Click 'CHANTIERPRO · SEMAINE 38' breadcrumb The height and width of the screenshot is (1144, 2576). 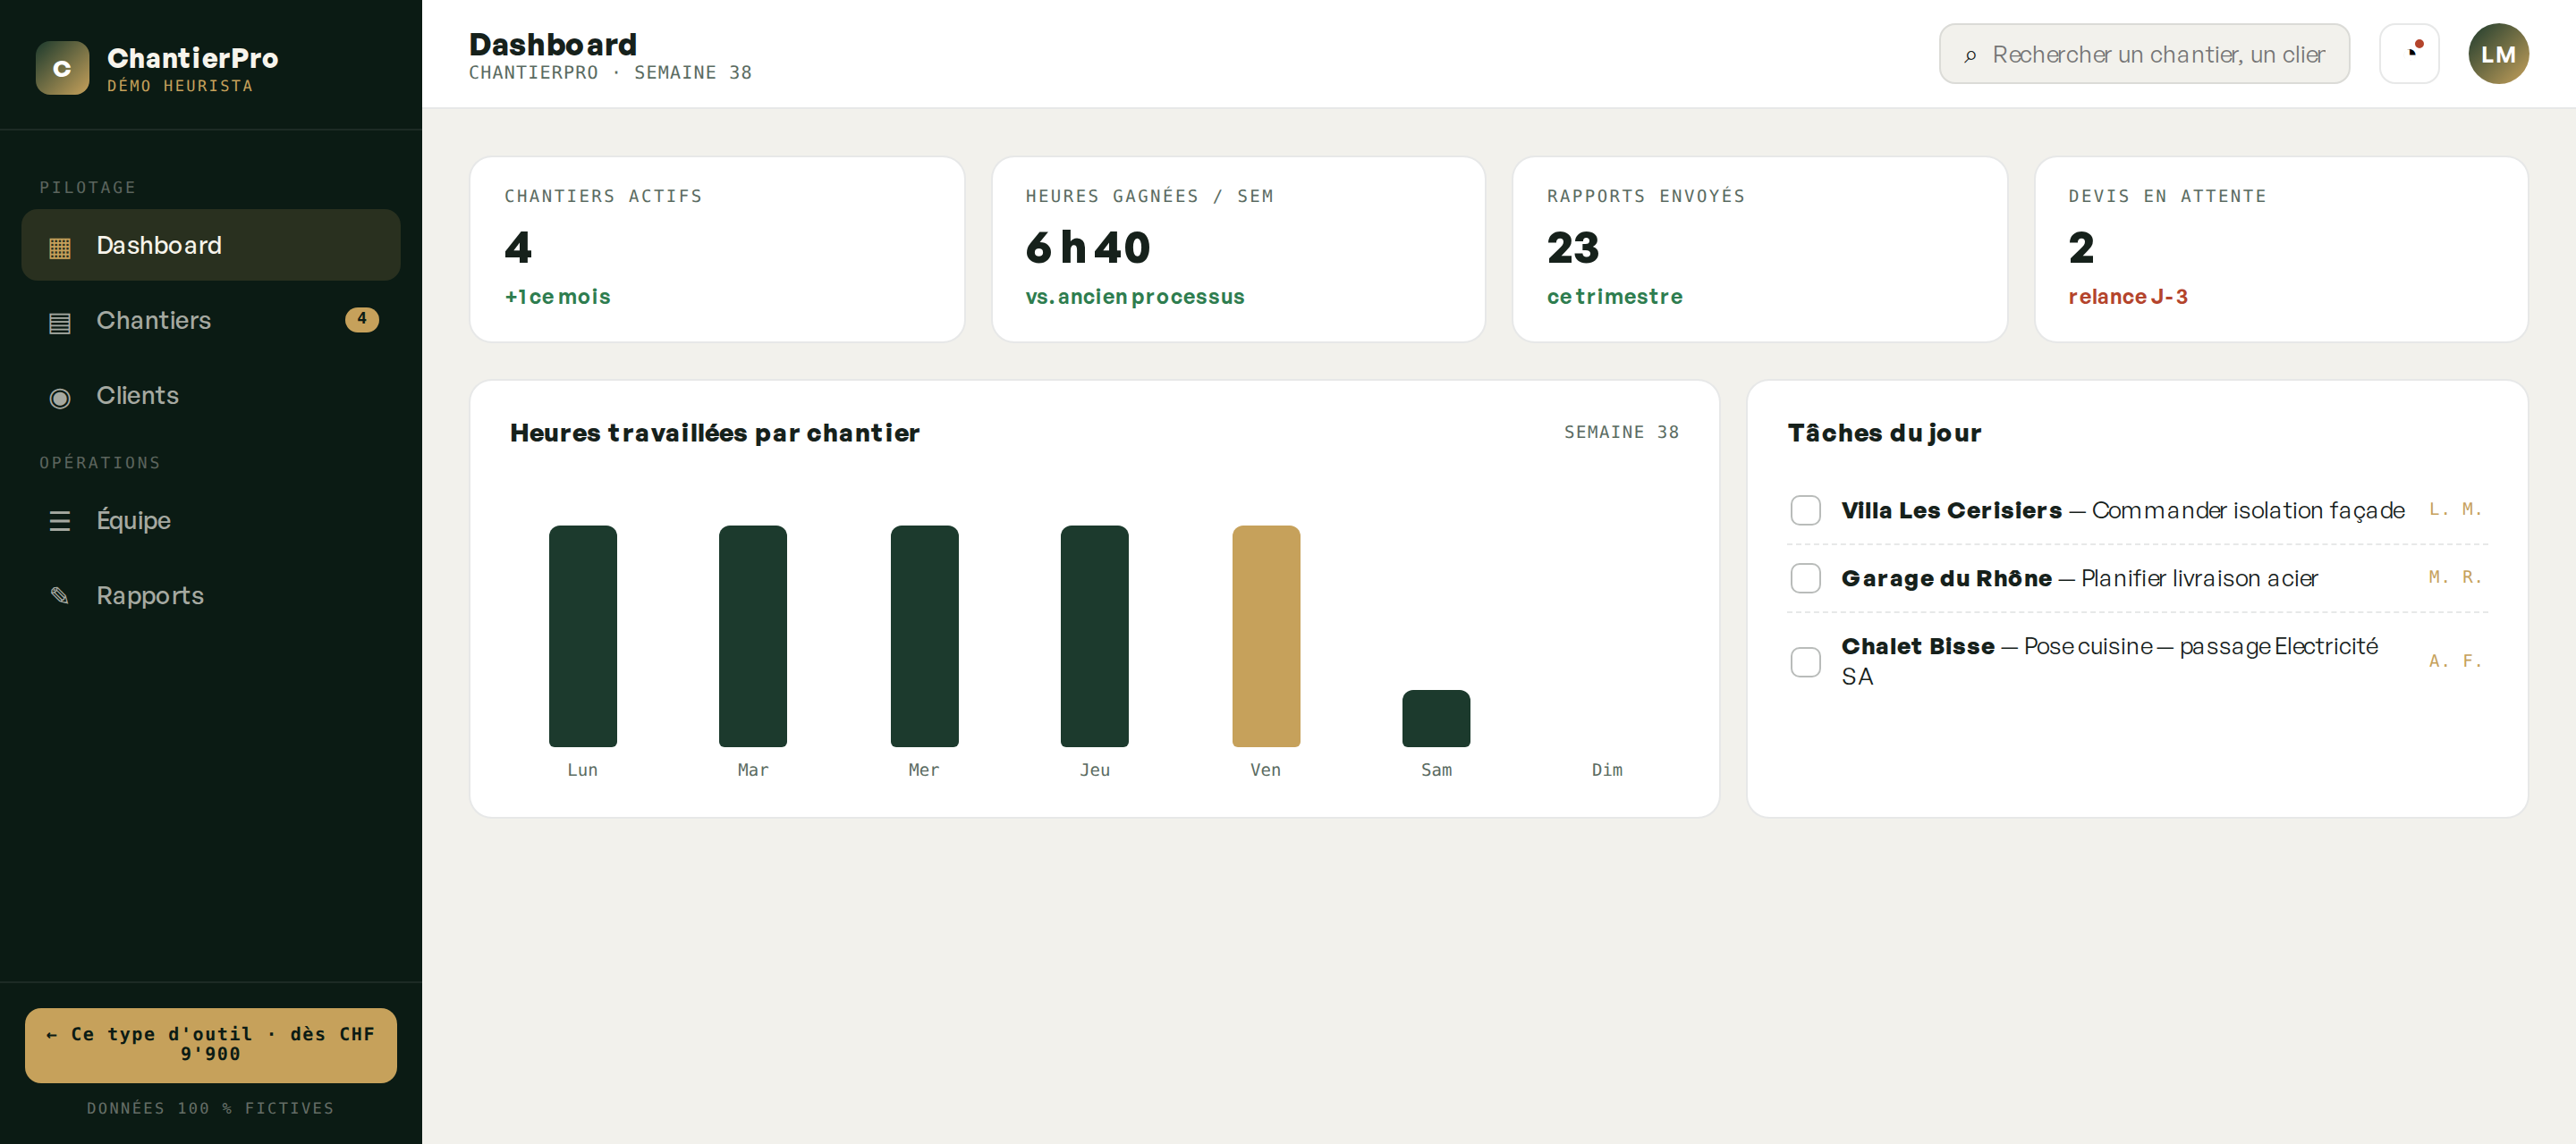coord(610,73)
